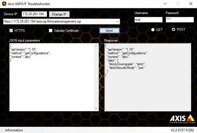Click version text V2.2.8727.31282
Image resolution: width=197 pixels, height=133 pixels.
182,130
